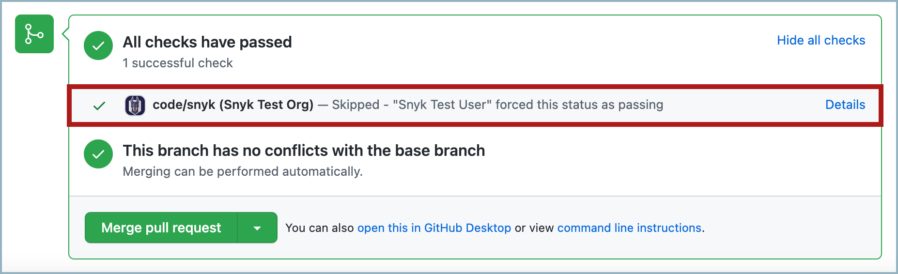898x274 pixels.
Task: Click the green checkmark beside All checks have passed
Action: point(98,46)
